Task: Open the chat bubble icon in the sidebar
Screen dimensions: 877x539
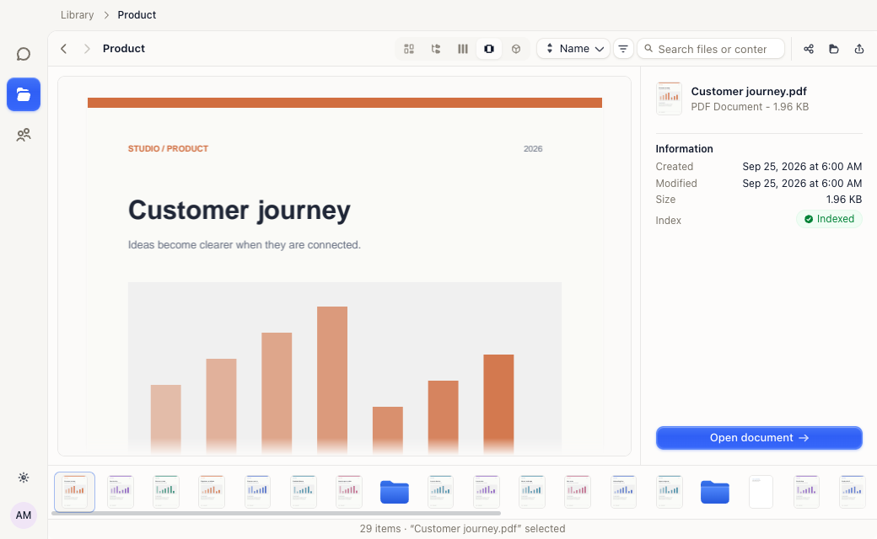Action: [24, 54]
